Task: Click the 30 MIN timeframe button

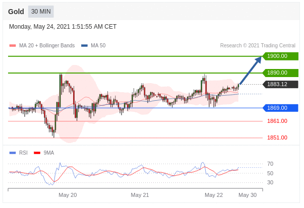Action: [41, 12]
